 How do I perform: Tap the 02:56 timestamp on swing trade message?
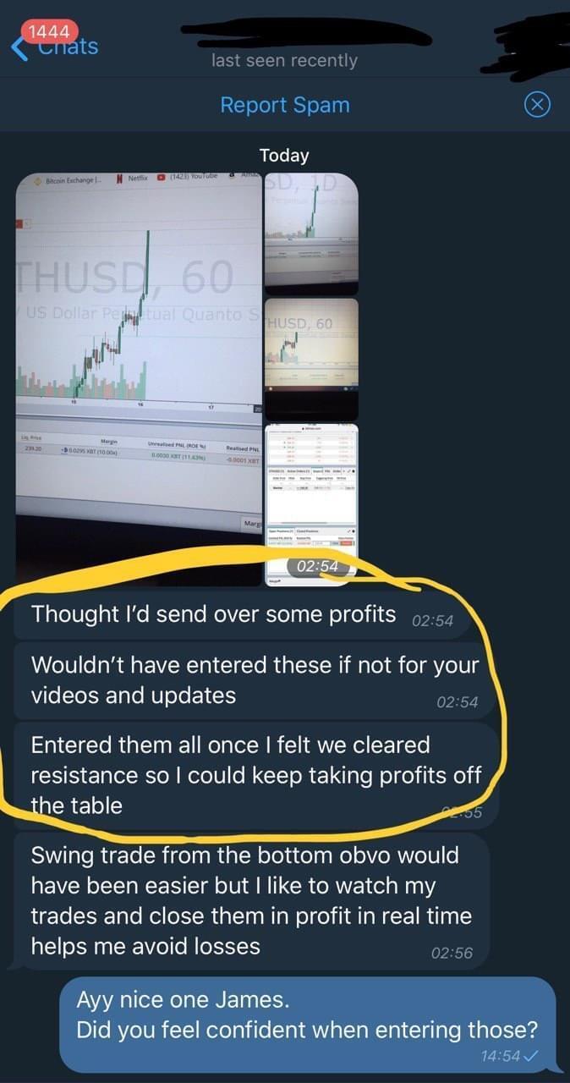tap(452, 953)
